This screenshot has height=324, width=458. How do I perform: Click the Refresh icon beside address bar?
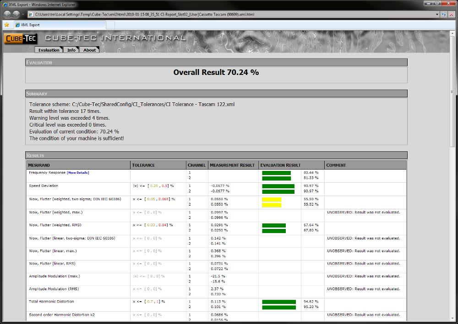[444, 15]
